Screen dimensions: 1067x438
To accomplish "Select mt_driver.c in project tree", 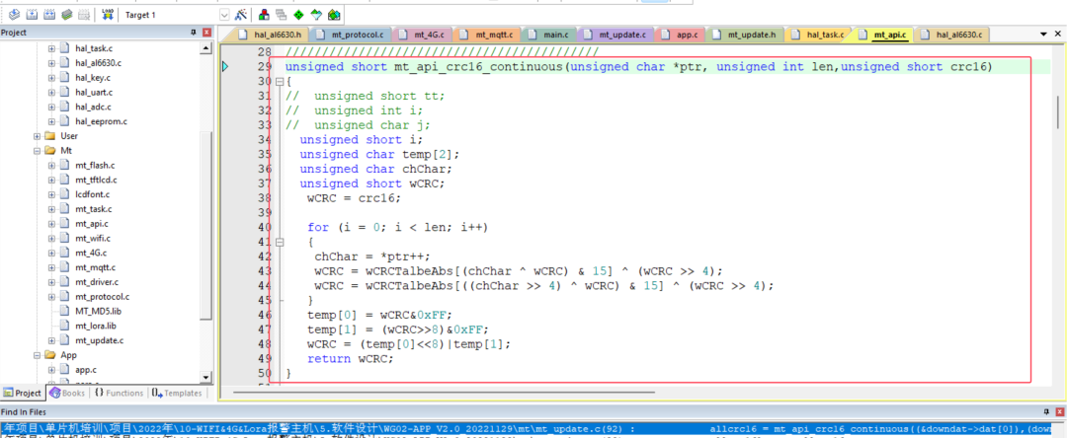I will click(96, 282).
